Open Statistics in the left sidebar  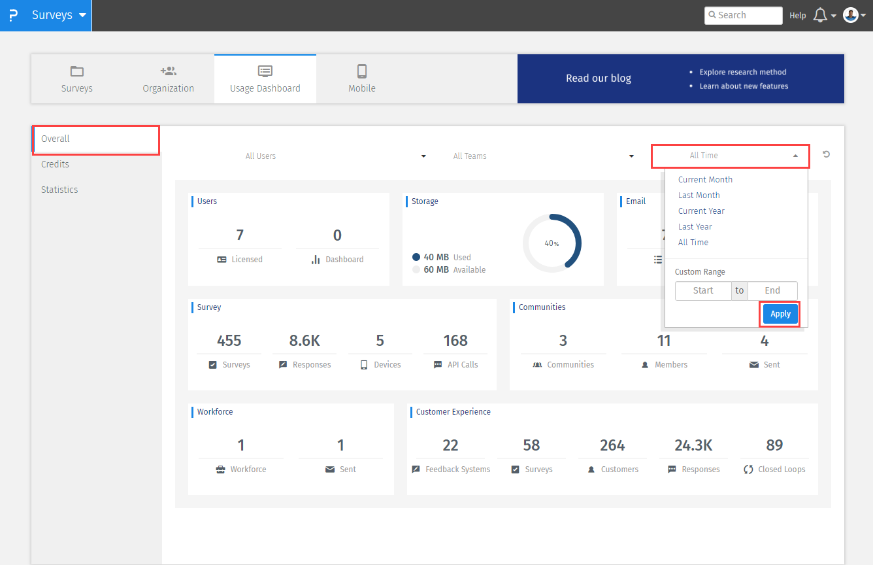pyautogui.click(x=59, y=190)
